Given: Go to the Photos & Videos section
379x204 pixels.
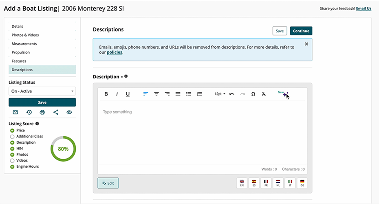Looking at the screenshot, I should tap(25, 35).
